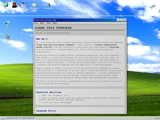Screen dimensions: 160x120
Task: Click the paragraph starting 'My practice focuses'
Action: (x=79, y=60)
